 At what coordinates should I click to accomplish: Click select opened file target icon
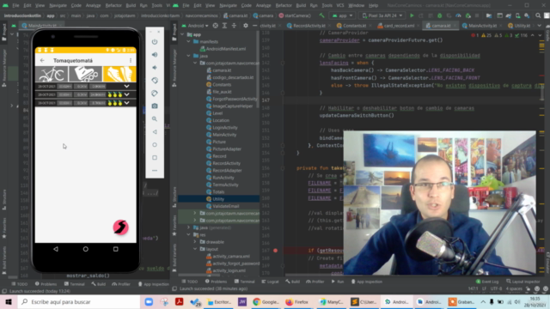(x=216, y=26)
